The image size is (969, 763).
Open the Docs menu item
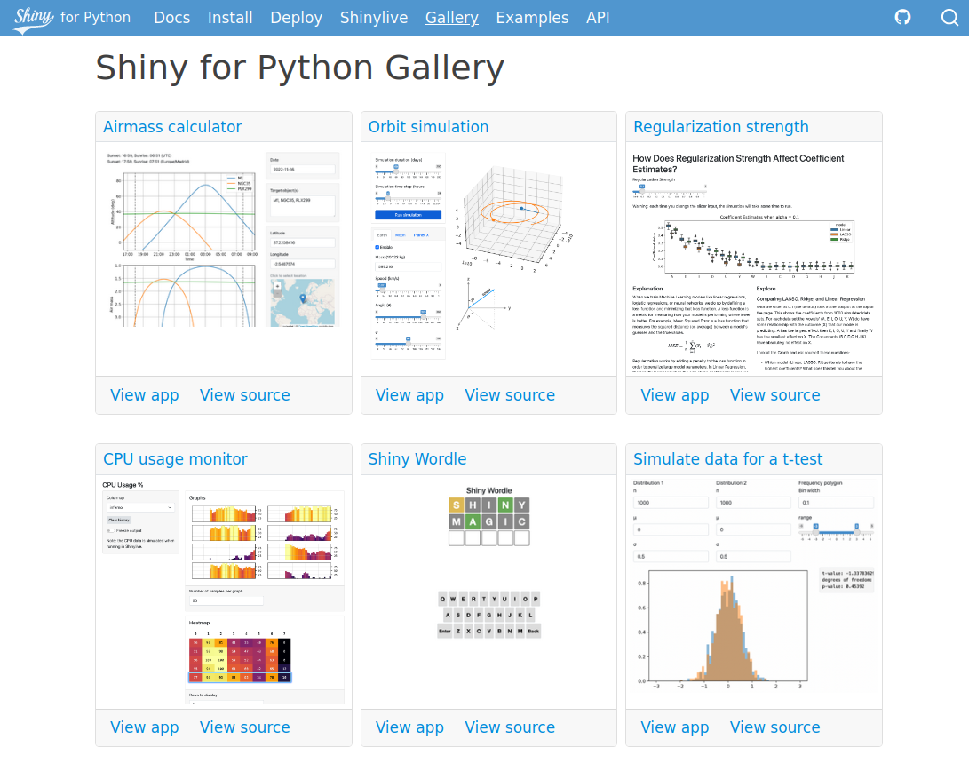click(171, 17)
